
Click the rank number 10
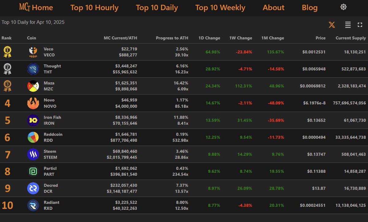point(7,205)
